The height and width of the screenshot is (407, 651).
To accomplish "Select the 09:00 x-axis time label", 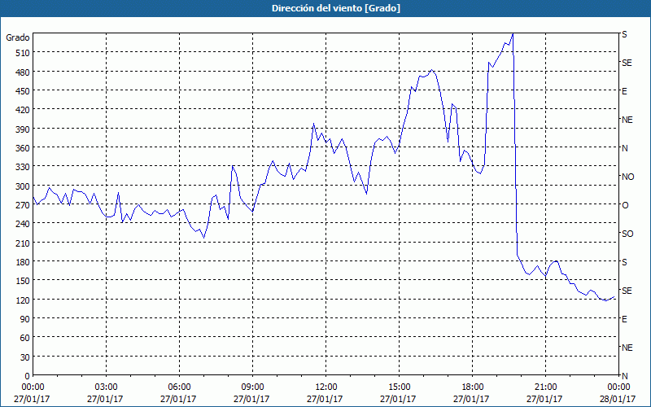I will [252, 387].
